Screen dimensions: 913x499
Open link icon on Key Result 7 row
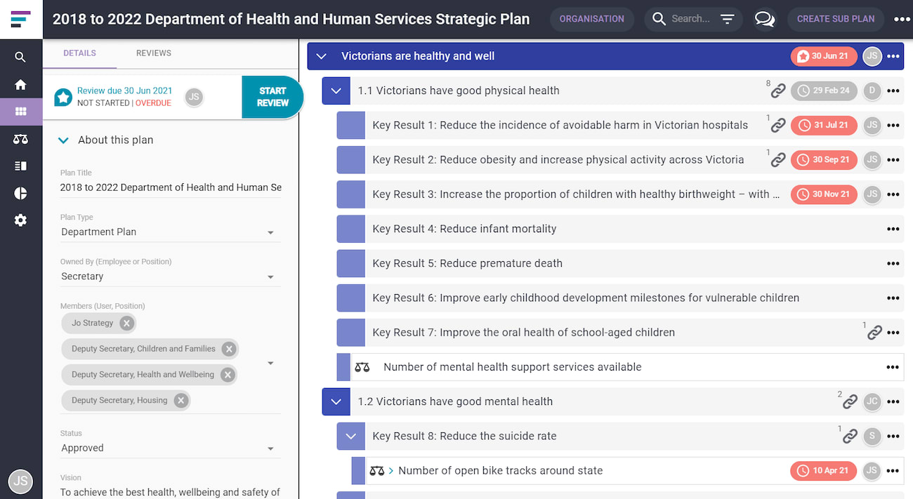point(874,333)
